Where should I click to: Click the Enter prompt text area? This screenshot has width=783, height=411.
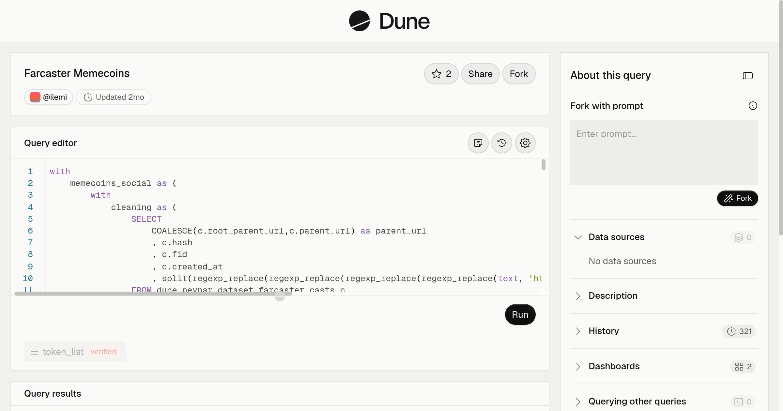pyautogui.click(x=664, y=153)
